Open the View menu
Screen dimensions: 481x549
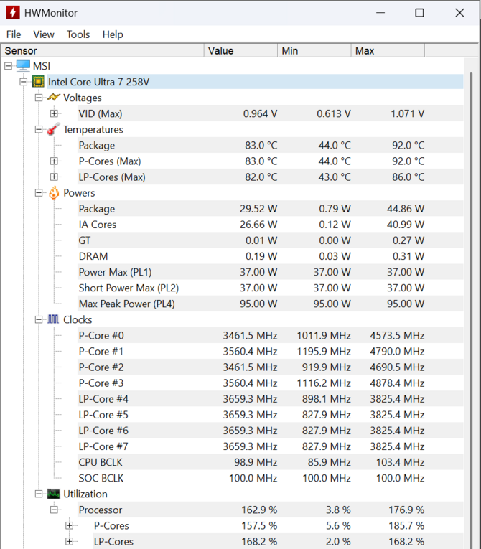44,34
